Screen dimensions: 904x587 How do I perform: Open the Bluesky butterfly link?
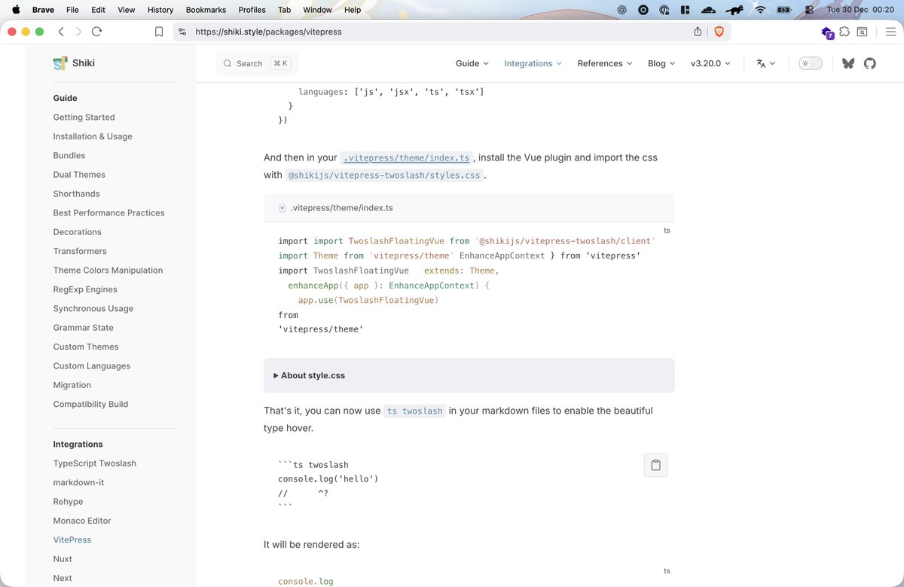848,63
